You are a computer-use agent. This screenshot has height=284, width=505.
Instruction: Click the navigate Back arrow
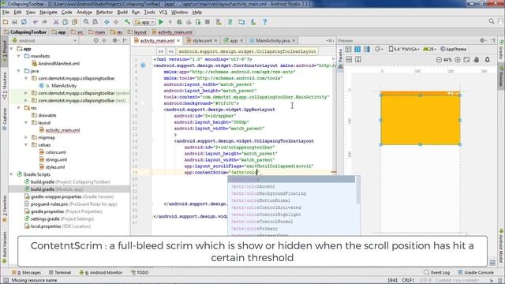click(x=107, y=22)
